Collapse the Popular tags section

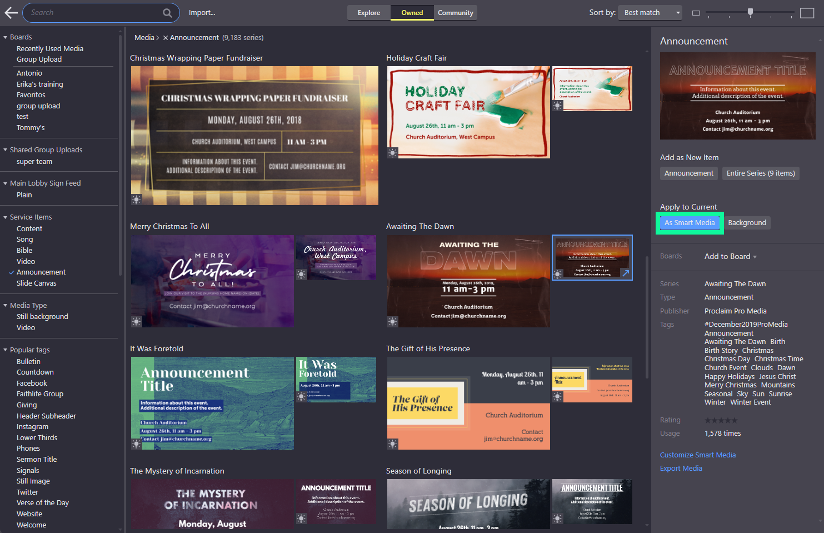tap(6, 350)
